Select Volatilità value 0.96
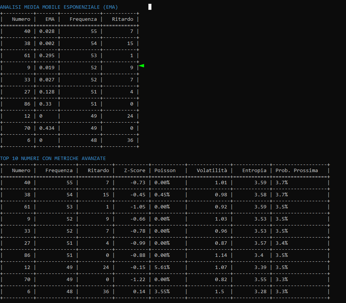 click(221, 231)
